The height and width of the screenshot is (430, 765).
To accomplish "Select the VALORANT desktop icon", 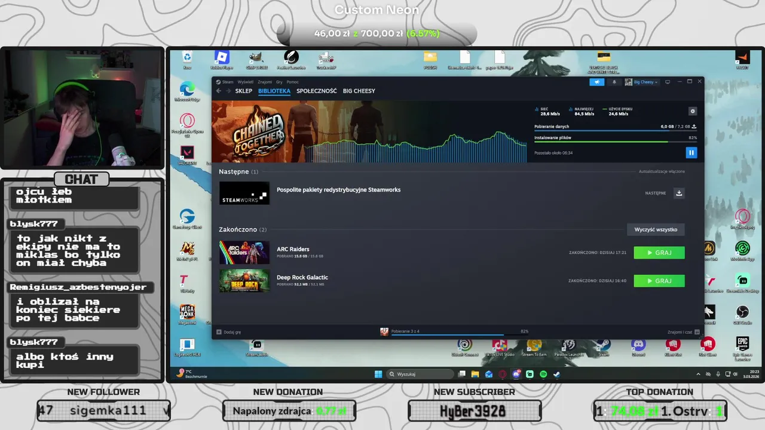I will [x=187, y=155].
